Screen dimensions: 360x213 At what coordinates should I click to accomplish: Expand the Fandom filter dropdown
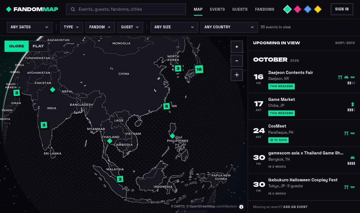click(100, 27)
